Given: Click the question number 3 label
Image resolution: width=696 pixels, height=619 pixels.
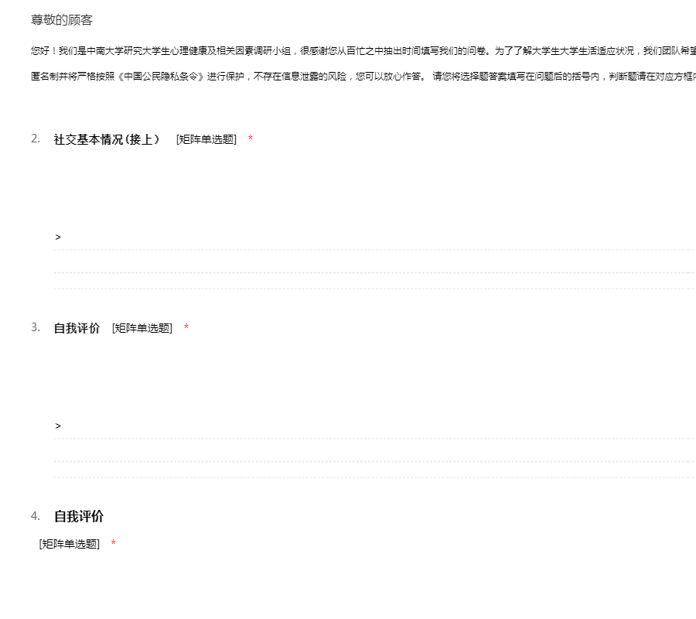Looking at the screenshot, I should pyautogui.click(x=36, y=327).
